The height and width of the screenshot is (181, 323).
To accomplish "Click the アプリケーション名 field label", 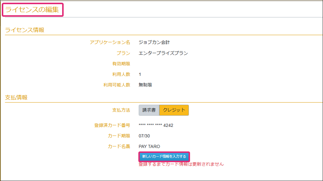I will click(110, 42).
